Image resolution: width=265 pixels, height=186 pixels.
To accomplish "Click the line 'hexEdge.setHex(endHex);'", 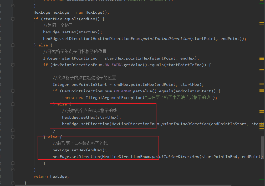I will [80, 150].
